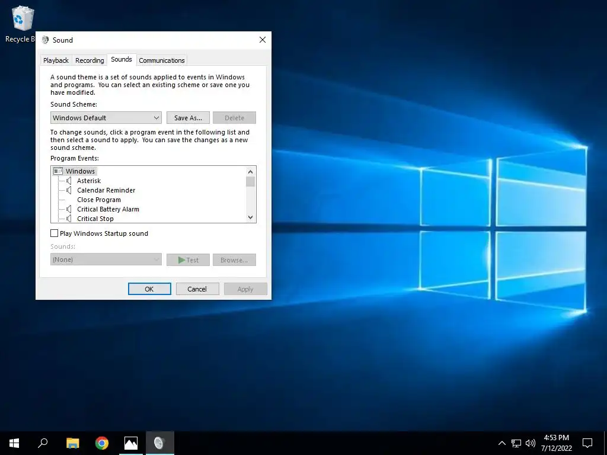The height and width of the screenshot is (455, 607).
Task: Select the Asterisk program event
Action: [x=89, y=181]
